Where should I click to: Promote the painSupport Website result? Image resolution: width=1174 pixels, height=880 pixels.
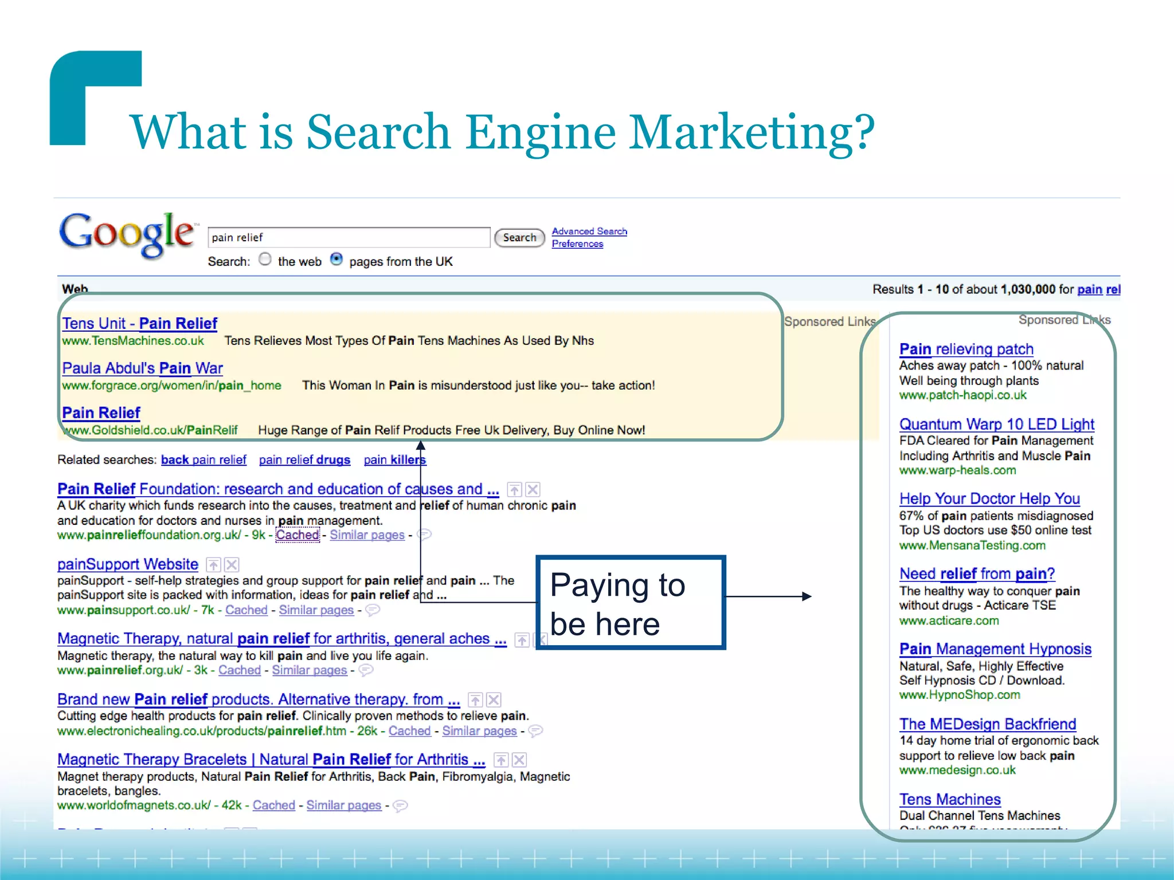point(213,565)
